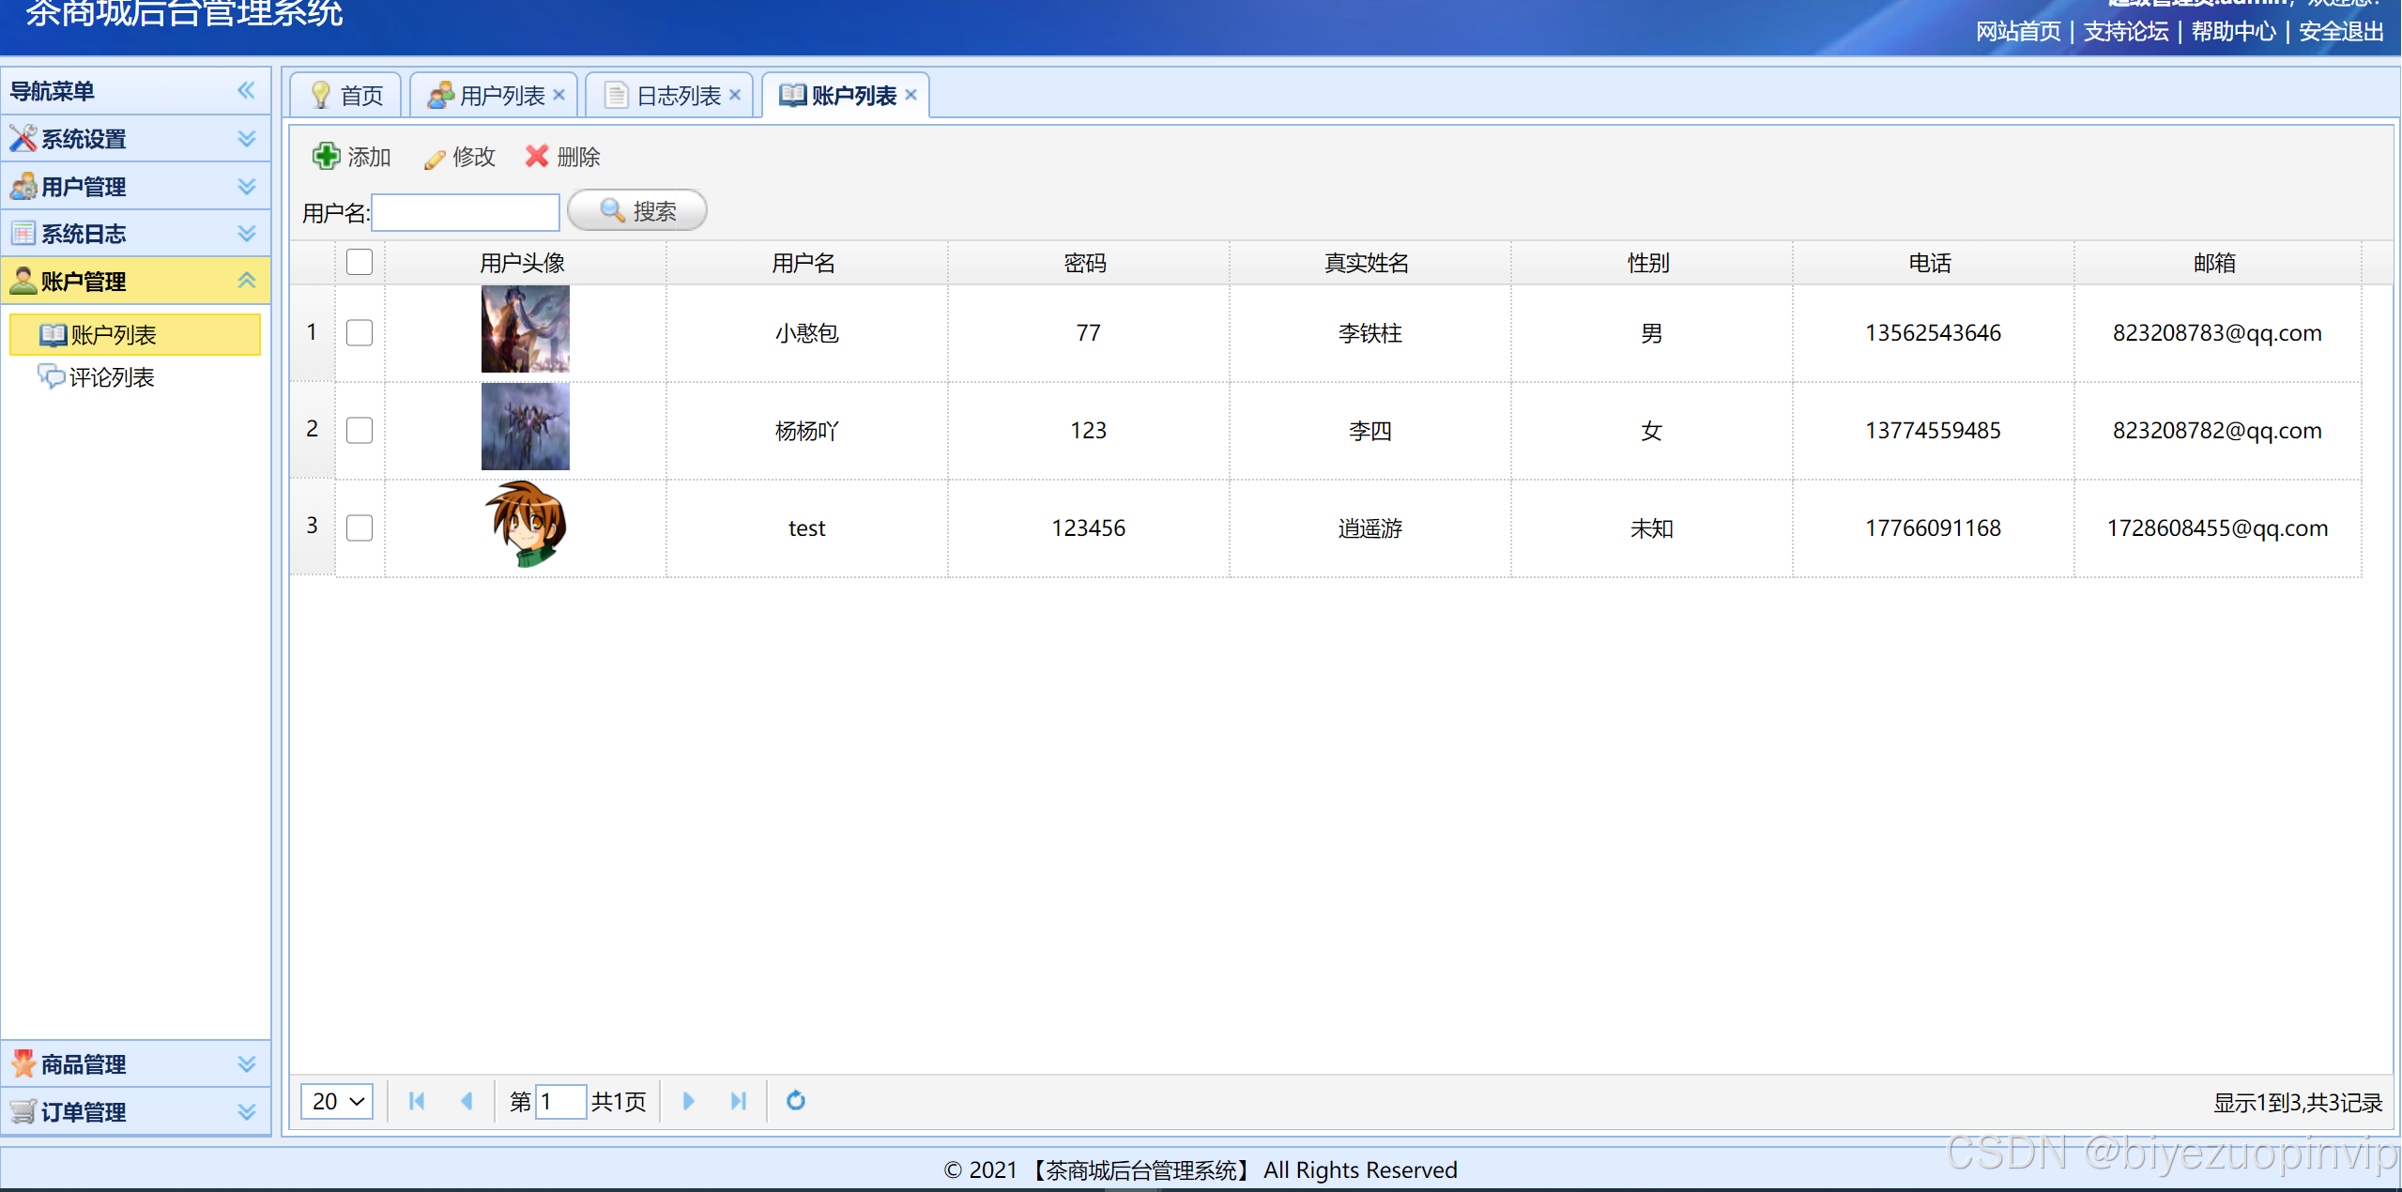The height and width of the screenshot is (1192, 2402).
Task: Click the green Add (添加) icon
Action: click(x=326, y=156)
